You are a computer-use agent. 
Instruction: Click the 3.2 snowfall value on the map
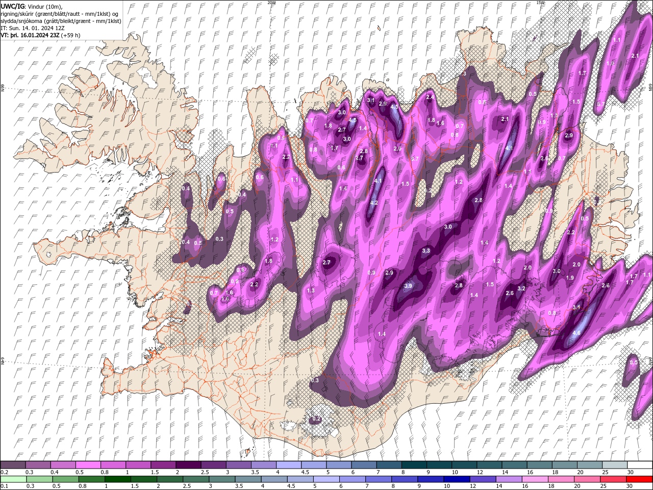[521, 289]
